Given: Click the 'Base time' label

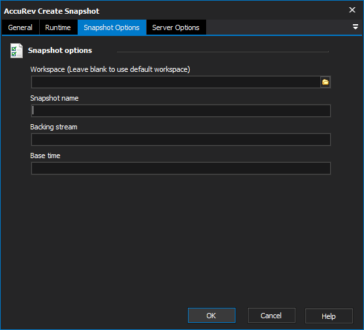Looking at the screenshot, I should point(45,156).
